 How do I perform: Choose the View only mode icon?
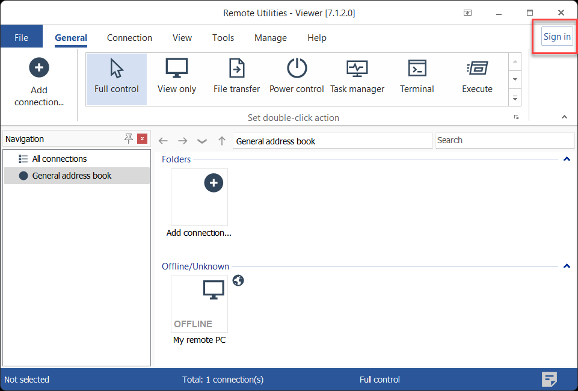177,77
